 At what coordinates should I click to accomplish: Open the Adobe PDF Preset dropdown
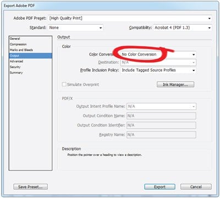click(130, 18)
